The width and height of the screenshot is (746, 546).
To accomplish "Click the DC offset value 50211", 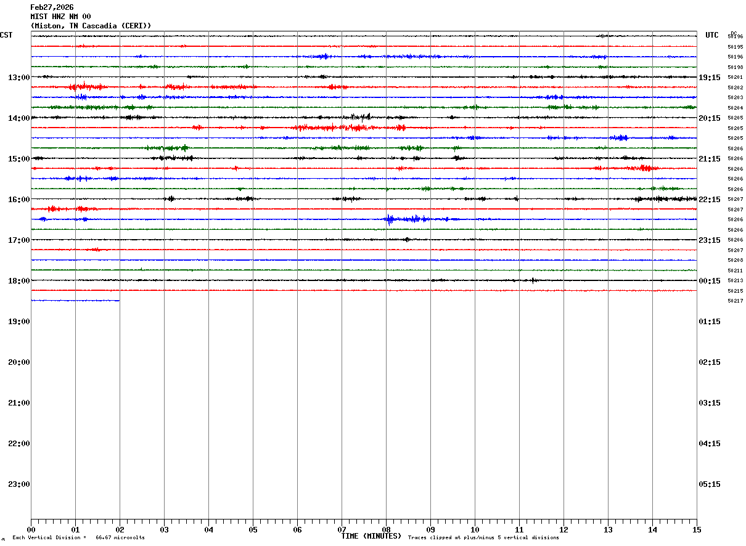I will 735,271.
